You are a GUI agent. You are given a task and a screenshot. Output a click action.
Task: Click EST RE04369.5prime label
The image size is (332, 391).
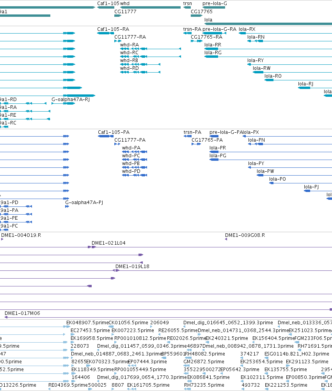[x=68, y=385]
